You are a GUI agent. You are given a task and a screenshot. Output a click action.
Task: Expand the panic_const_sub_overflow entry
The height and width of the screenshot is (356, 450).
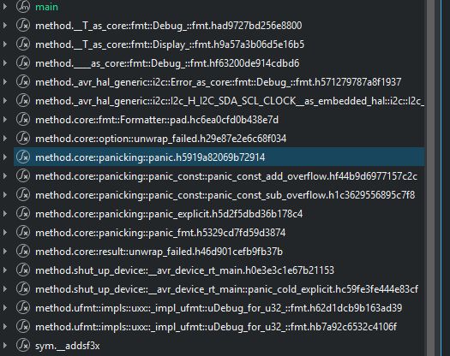point(5,195)
